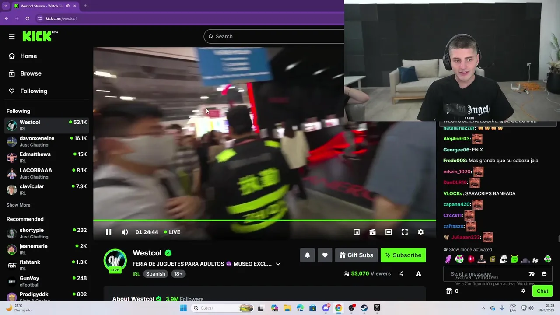
Task: Open Steam from the taskbar
Action: [364, 308]
